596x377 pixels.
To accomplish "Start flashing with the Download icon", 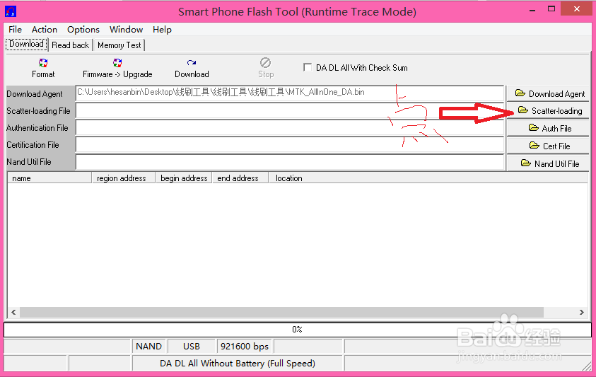I will pos(192,63).
